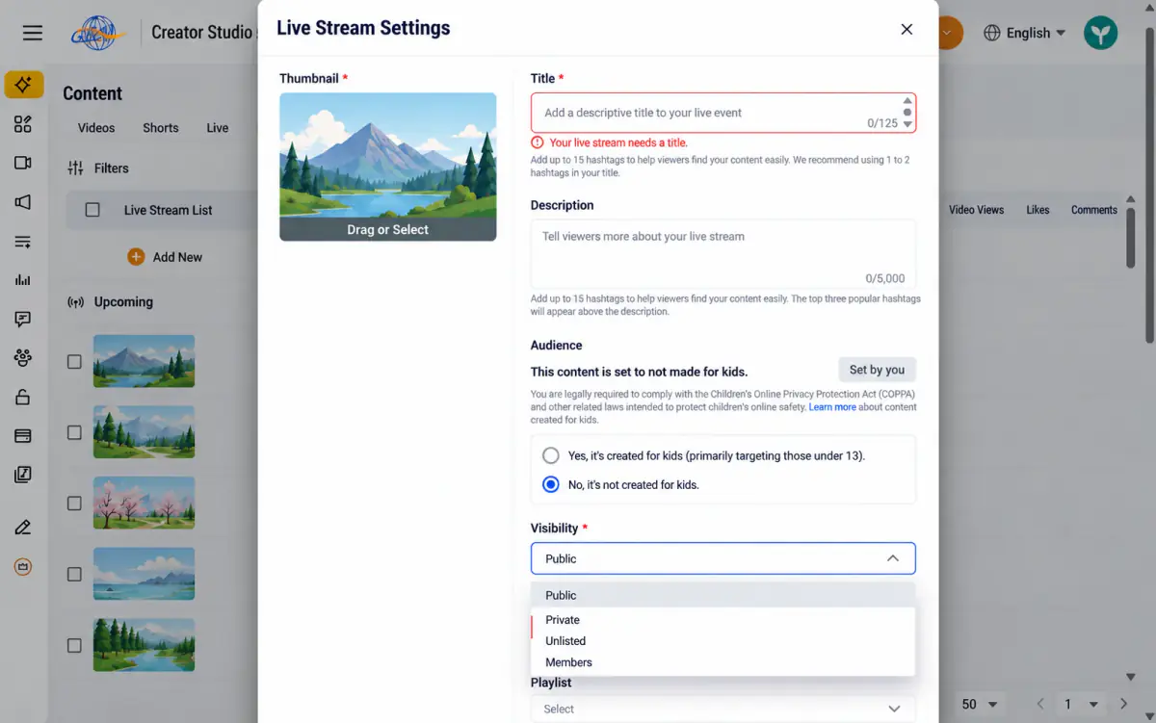Select 'Yes, it's created for kids' radio
Image resolution: width=1156 pixels, height=723 pixels.
tap(551, 455)
